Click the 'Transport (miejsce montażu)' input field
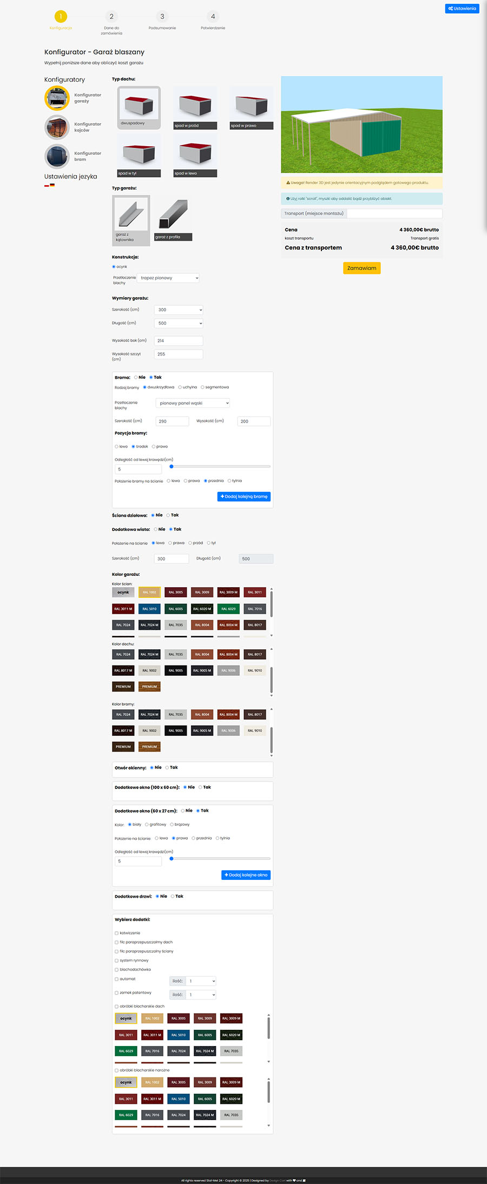487x1184 pixels. tap(394, 214)
